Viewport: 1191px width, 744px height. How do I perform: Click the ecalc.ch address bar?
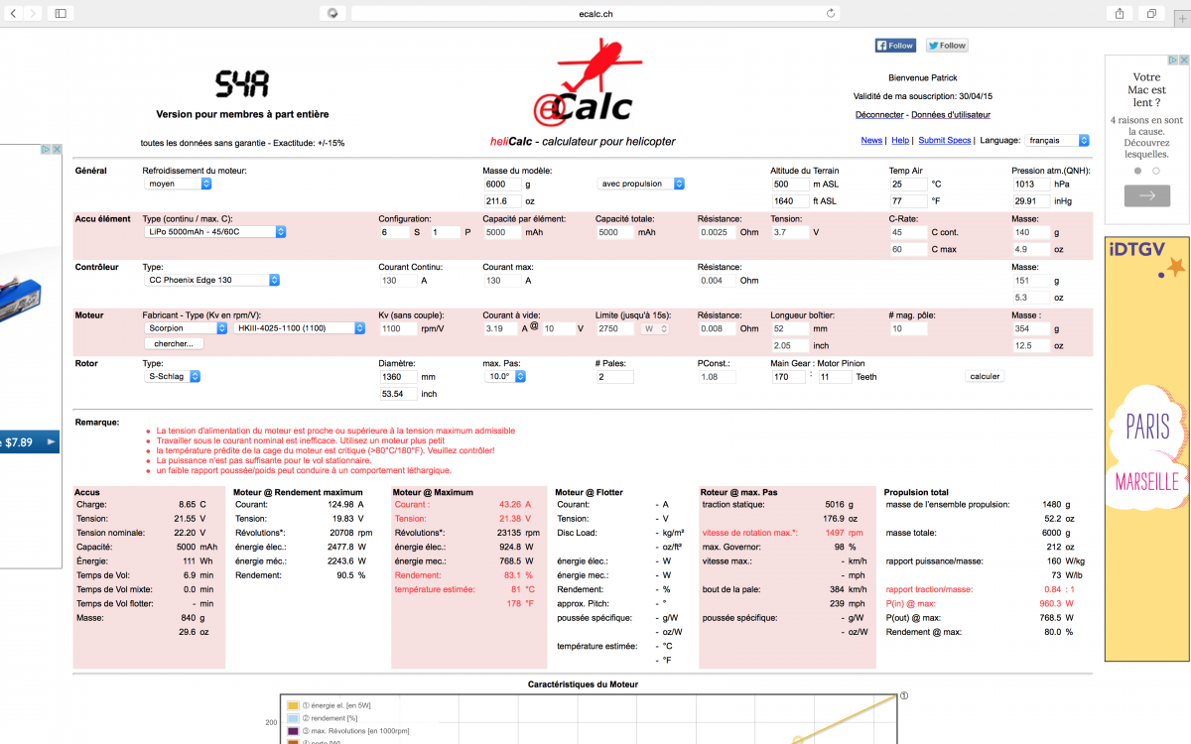(x=595, y=13)
